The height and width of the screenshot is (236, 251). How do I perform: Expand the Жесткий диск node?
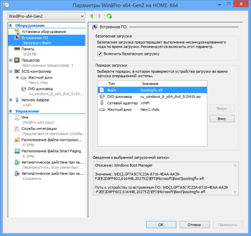[x=17, y=78]
